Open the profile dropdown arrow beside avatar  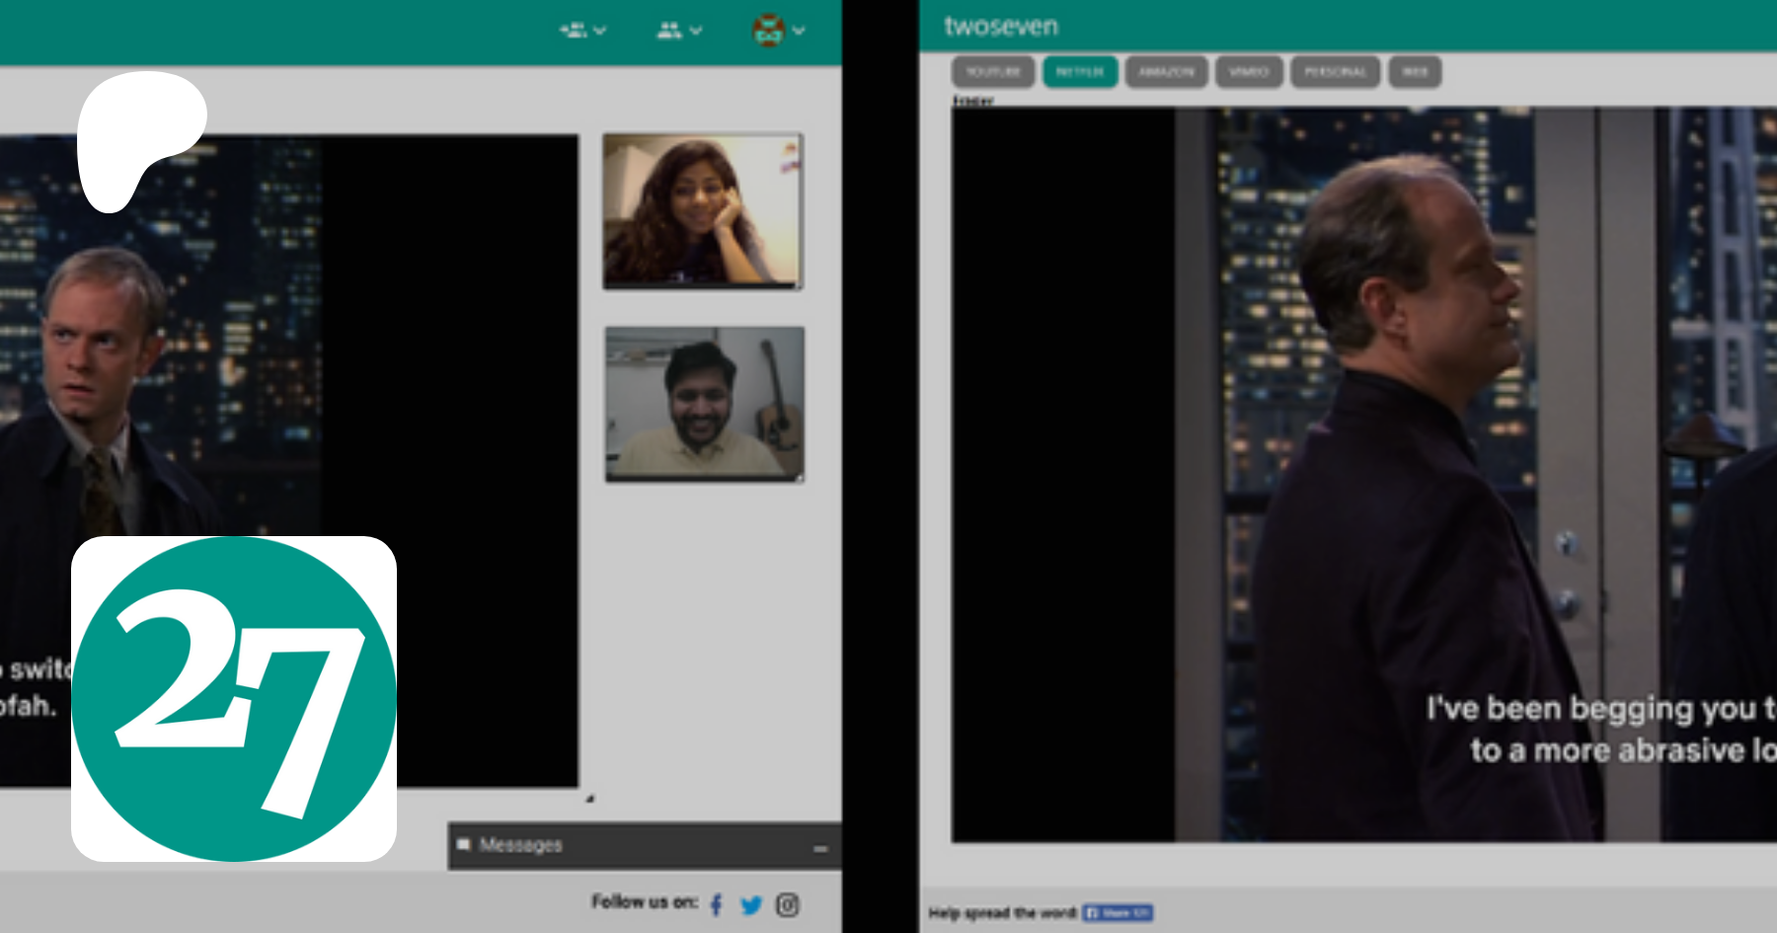click(x=799, y=31)
